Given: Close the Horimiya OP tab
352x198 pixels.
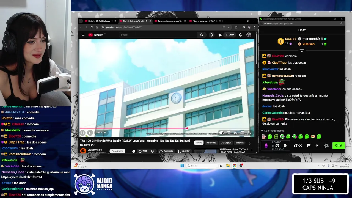Looking at the screenshot, I should click(x=115, y=21).
